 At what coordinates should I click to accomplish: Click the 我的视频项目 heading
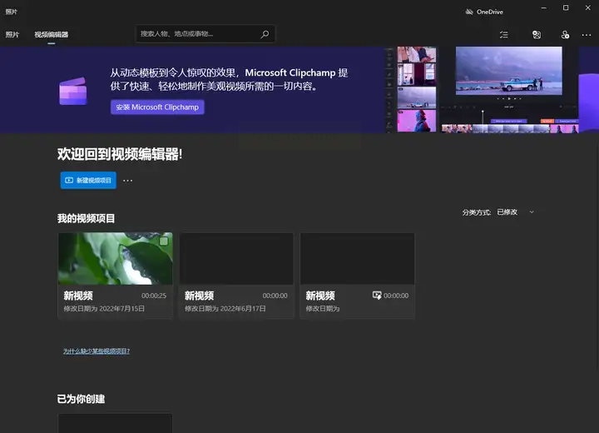click(x=86, y=218)
